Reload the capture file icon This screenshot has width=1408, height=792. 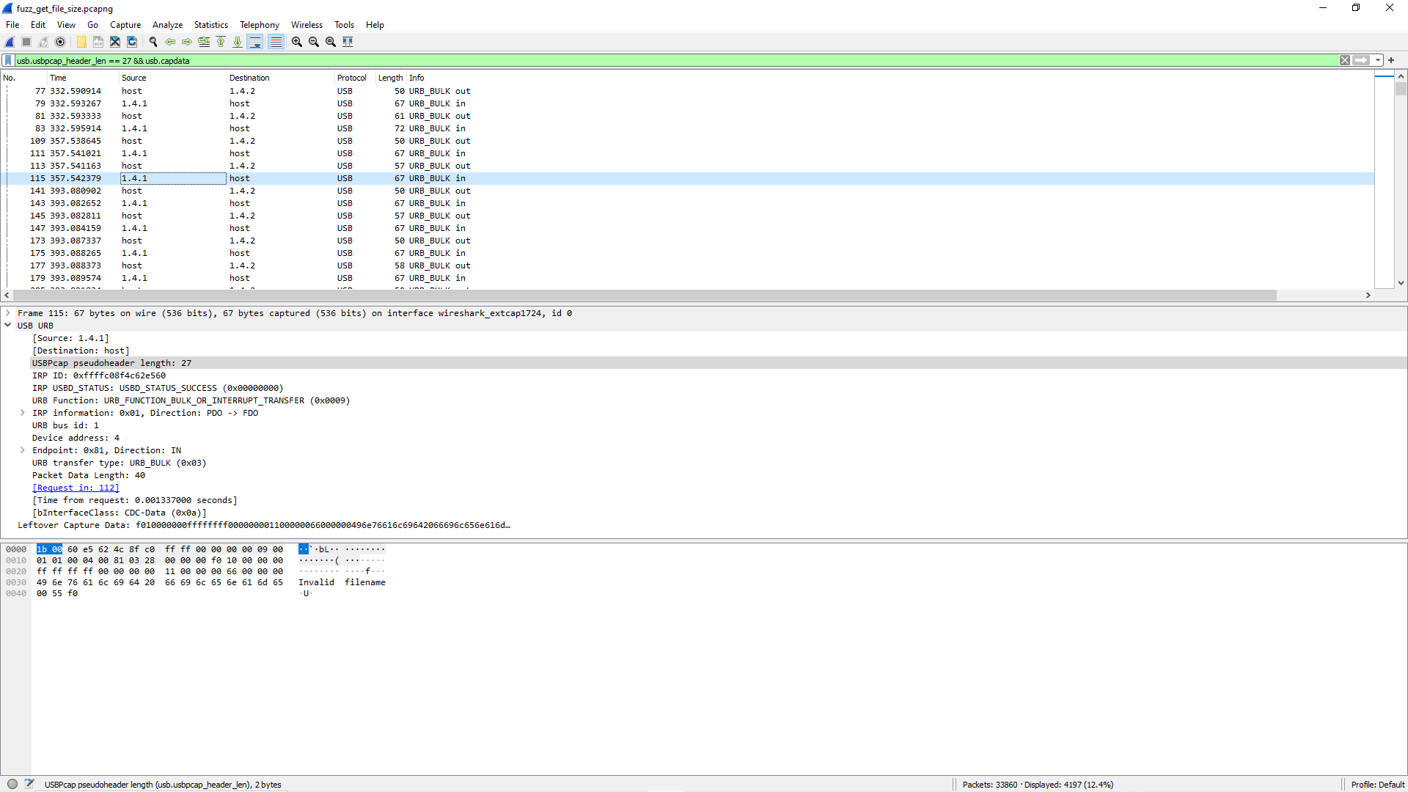coord(132,42)
